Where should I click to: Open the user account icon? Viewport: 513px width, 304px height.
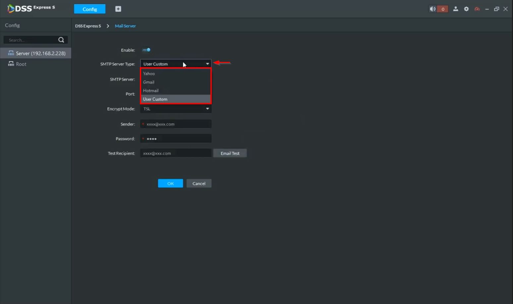pyautogui.click(x=456, y=9)
